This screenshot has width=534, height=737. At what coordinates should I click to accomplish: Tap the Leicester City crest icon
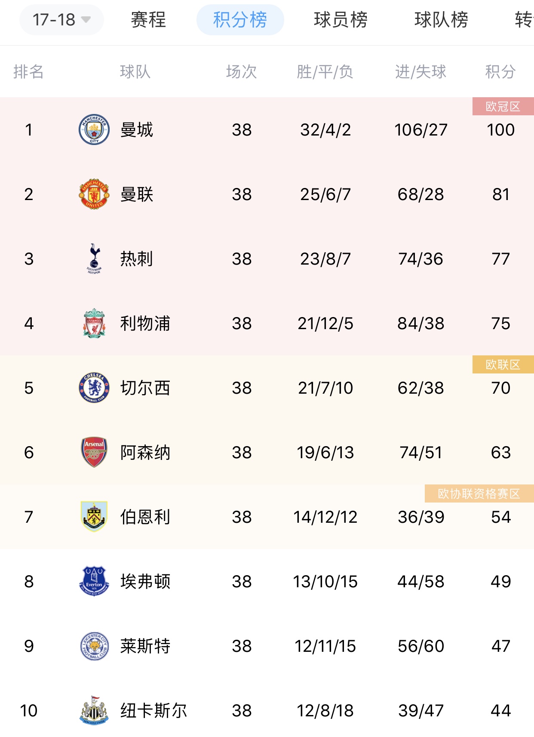coord(94,646)
